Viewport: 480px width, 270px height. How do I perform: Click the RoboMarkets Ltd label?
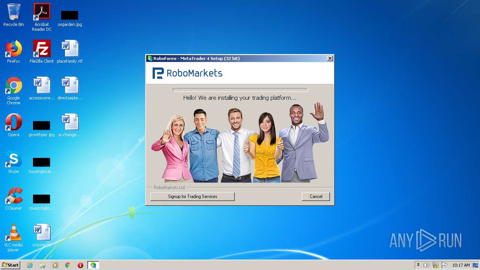[169, 187]
